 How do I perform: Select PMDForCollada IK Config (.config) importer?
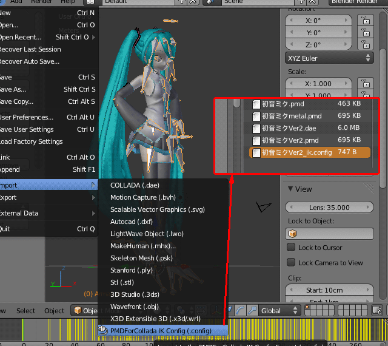pyautogui.click(x=163, y=331)
